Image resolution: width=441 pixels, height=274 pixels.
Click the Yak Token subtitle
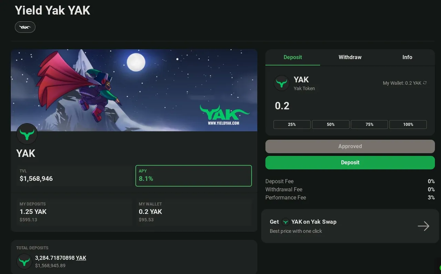point(304,88)
